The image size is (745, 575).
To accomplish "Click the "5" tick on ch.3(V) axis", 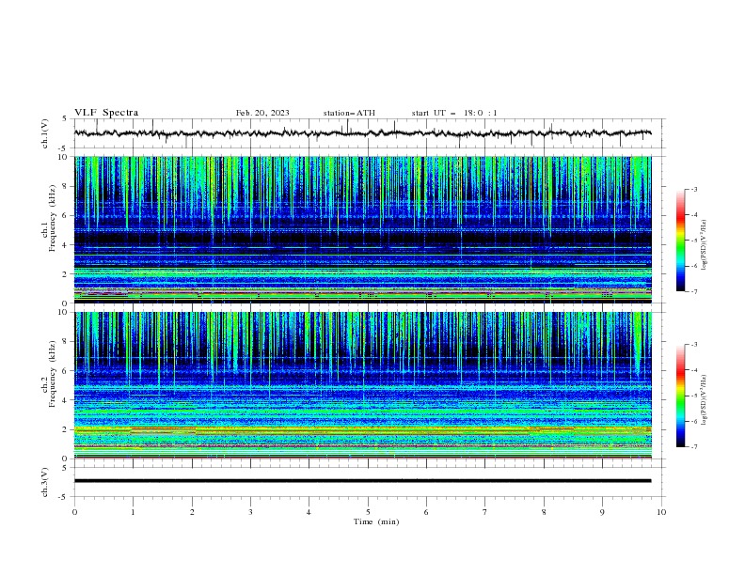I will [x=66, y=467].
